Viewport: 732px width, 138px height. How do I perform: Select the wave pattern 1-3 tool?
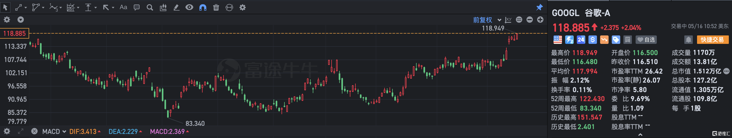tap(53, 7)
